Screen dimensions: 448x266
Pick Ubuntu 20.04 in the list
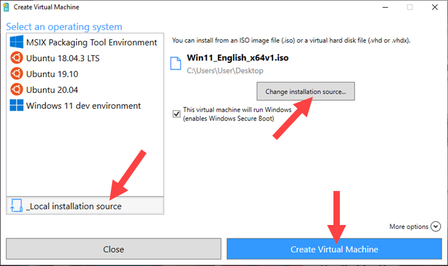[85, 89]
